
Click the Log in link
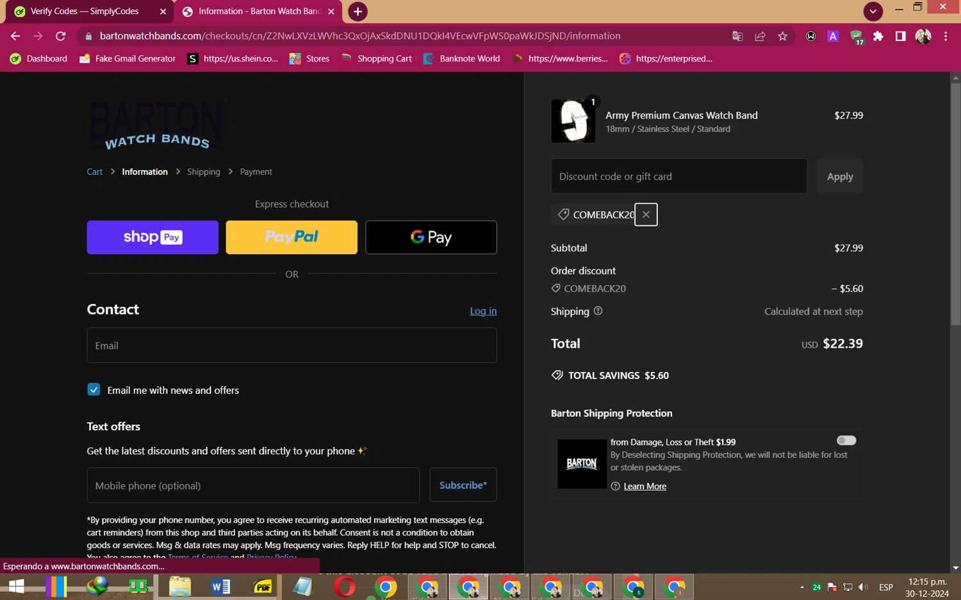coord(483,311)
